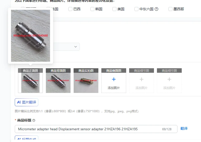The height and width of the screenshot is (142, 201).
Task: Tick the 韩国 checkbox
Action: [x=92, y=9]
